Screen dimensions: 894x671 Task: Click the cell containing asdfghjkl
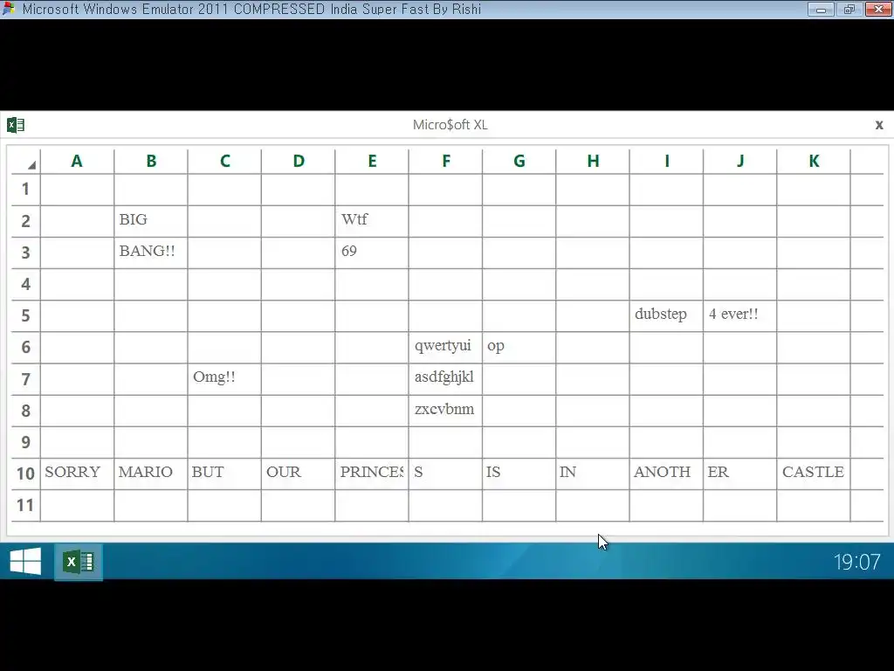point(446,379)
